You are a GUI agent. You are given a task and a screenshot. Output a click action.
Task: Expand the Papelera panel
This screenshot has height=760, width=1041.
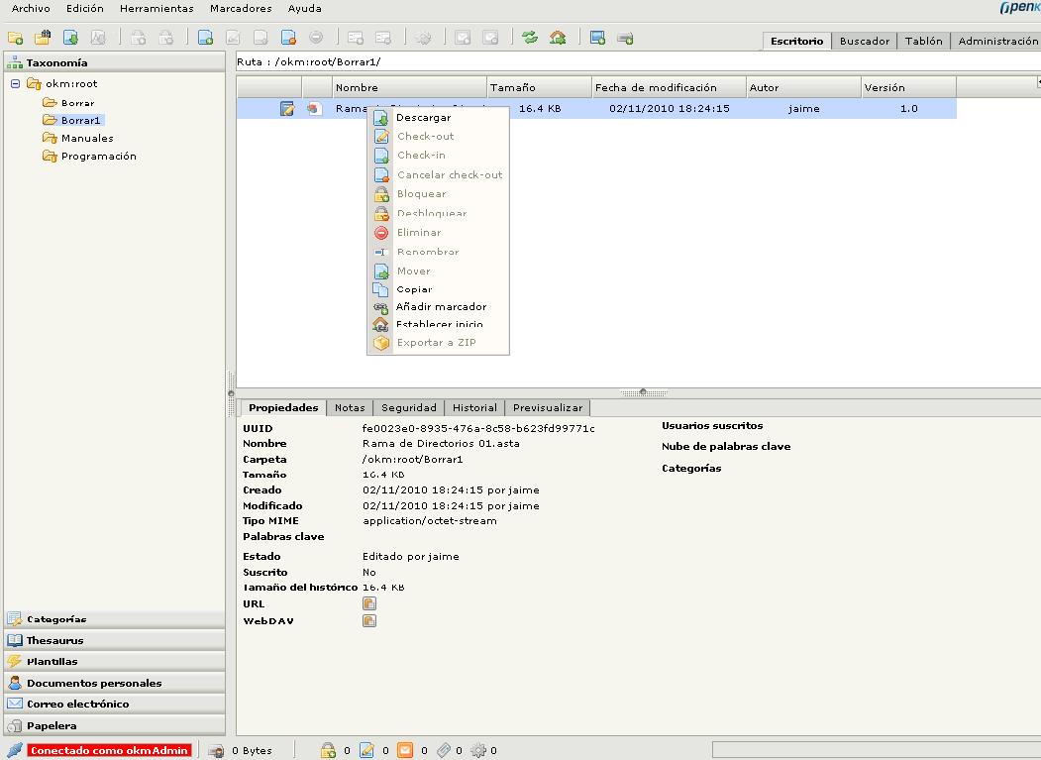coord(114,725)
